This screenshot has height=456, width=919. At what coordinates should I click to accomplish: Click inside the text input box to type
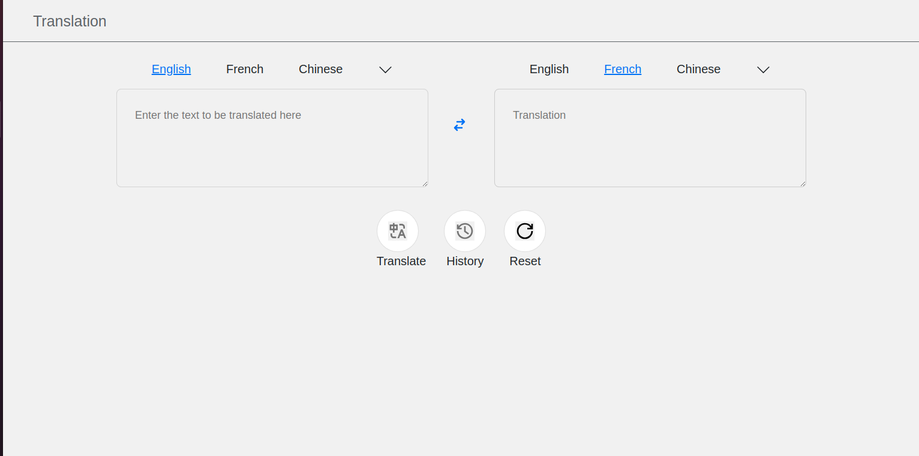(x=272, y=137)
